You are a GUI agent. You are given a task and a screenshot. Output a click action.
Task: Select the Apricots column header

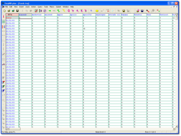(x=89, y=15)
